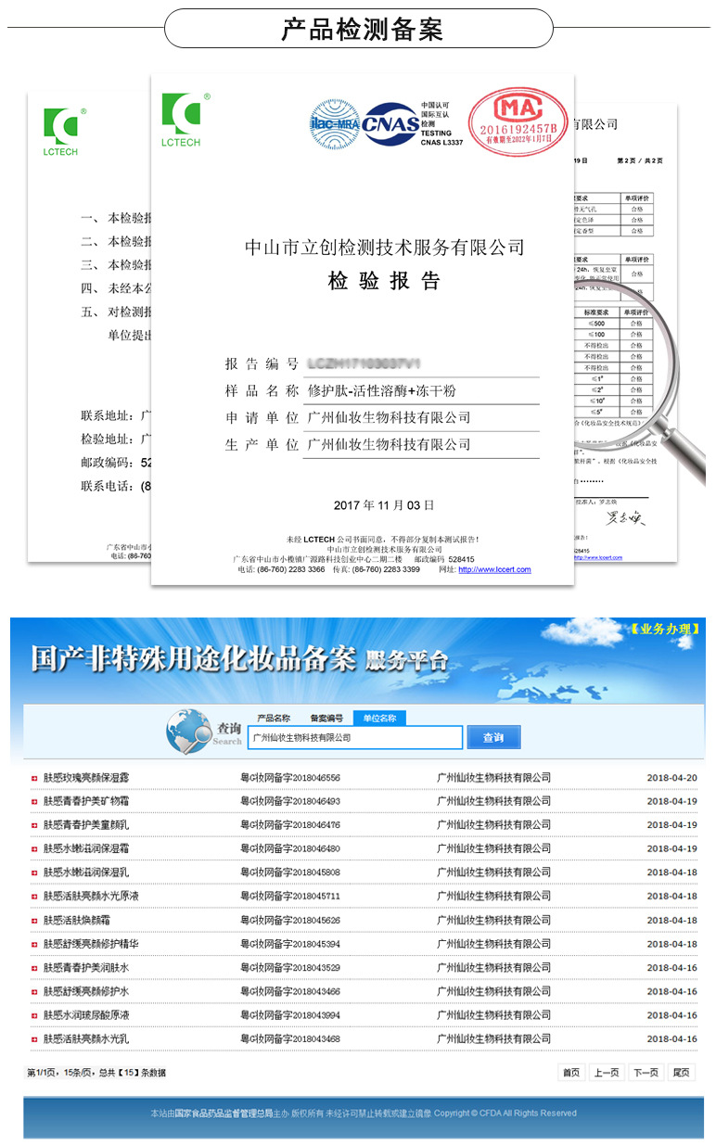Click record number 粤G妆网备字2018045808
This screenshot has height=1146, width=716.
pyautogui.click(x=291, y=872)
